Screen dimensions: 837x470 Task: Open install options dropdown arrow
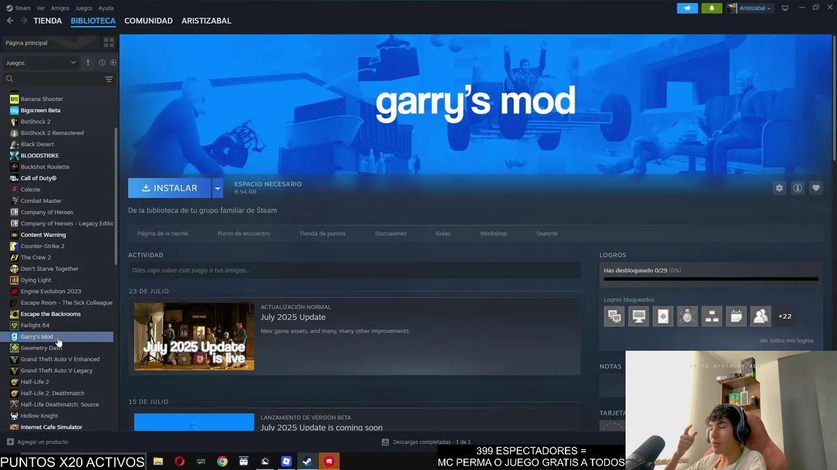pos(217,188)
